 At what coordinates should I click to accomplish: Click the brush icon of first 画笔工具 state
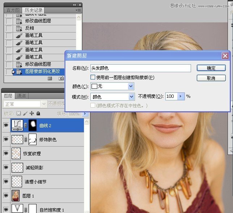[19, 36]
